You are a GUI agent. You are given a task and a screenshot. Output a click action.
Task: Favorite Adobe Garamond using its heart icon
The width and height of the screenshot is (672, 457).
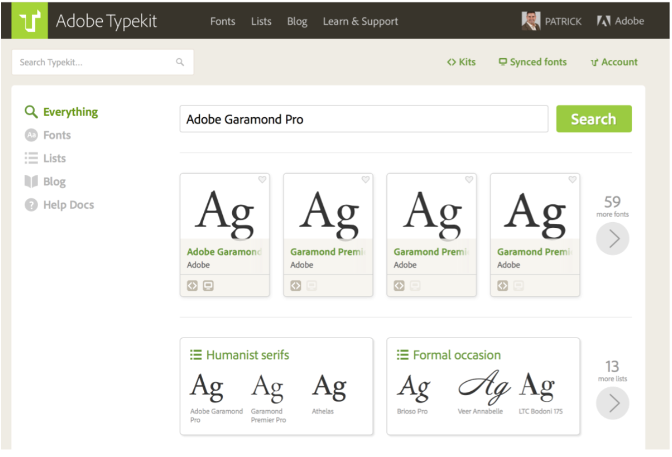tap(262, 179)
